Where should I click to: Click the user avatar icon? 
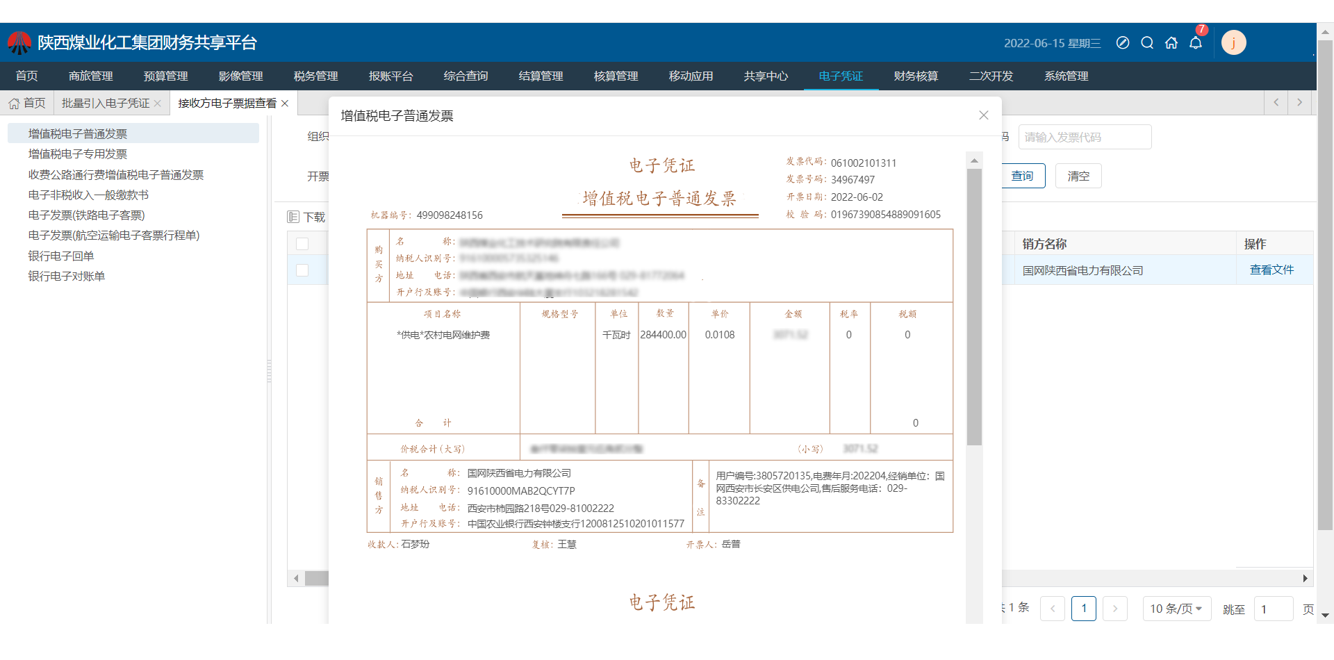click(1233, 43)
